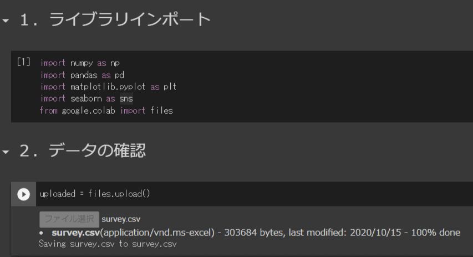Collapse the ライブラリインポート section arrow

click(x=6, y=21)
